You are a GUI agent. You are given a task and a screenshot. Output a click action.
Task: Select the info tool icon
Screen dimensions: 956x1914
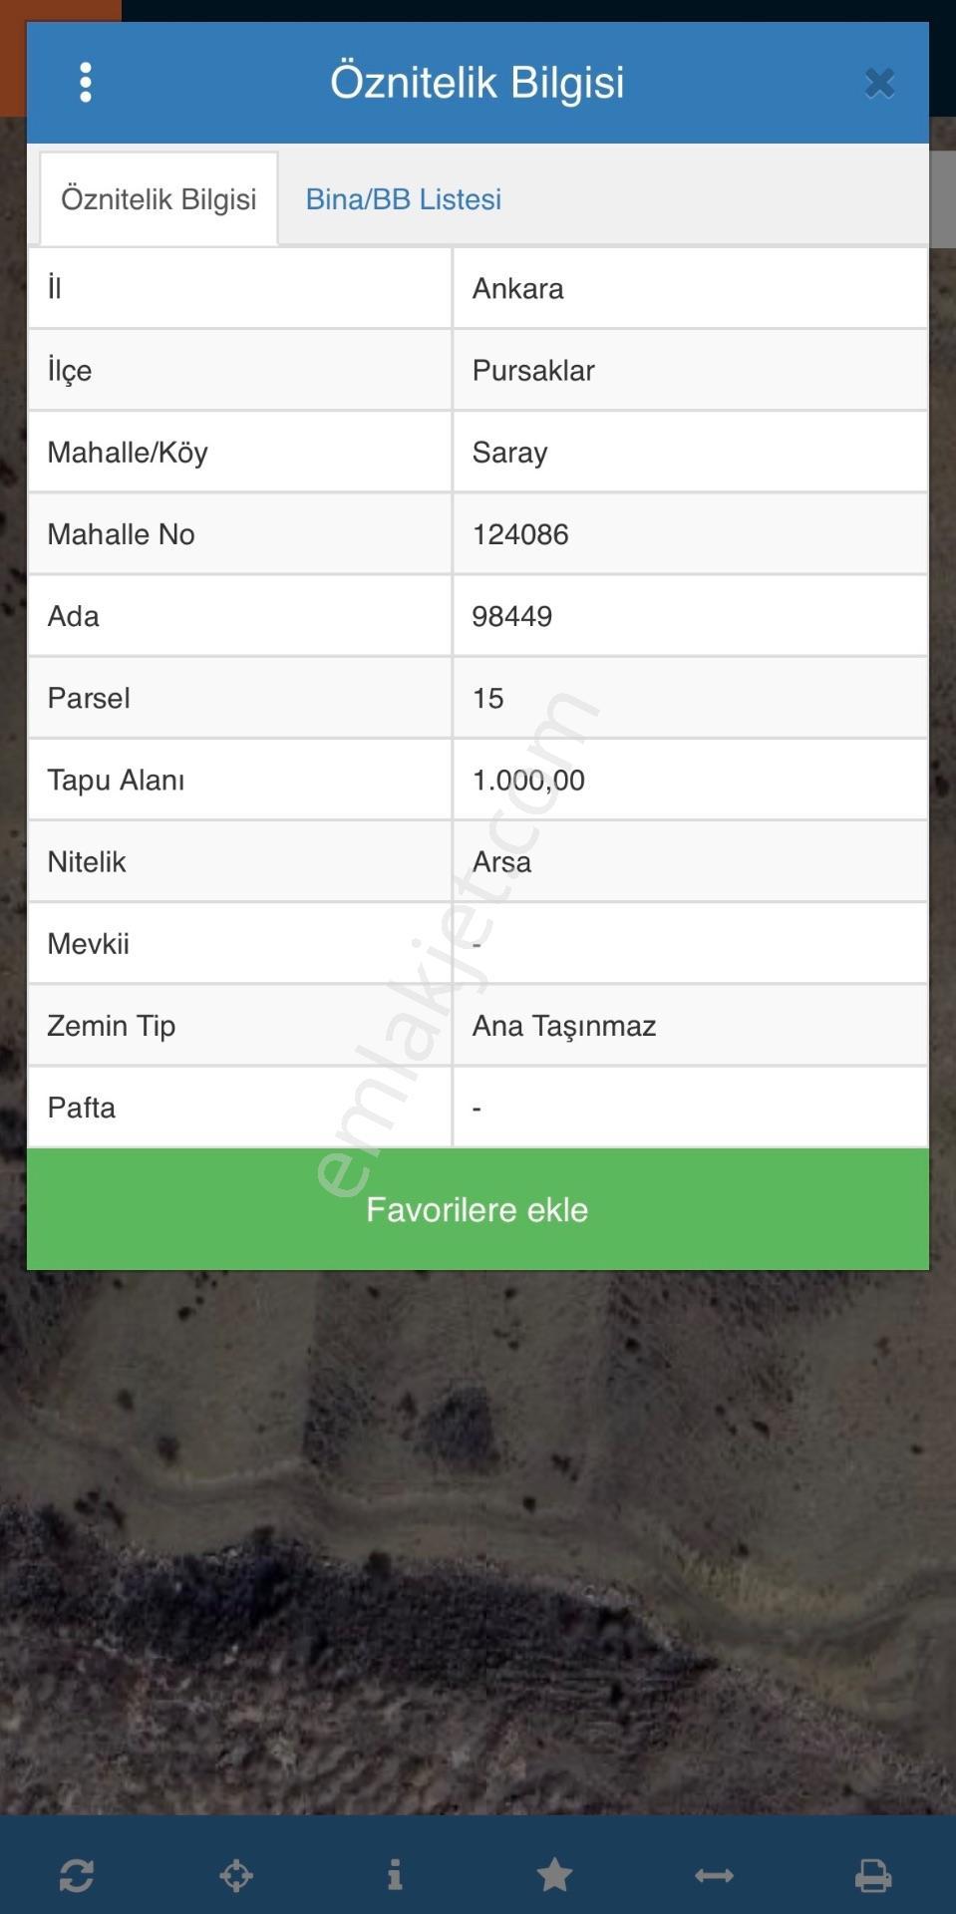point(395,1874)
